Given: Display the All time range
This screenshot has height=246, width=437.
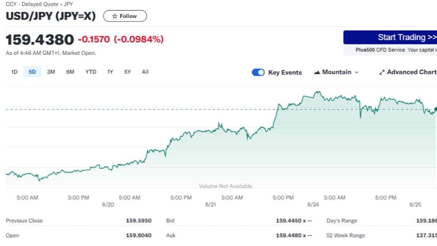Looking at the screenshot, I should 145,72.
